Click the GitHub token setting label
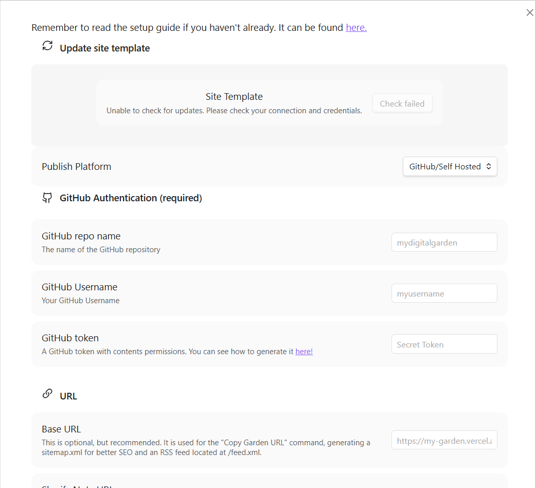The width and height of the screenshot is (535, 488). coord(70,338)
